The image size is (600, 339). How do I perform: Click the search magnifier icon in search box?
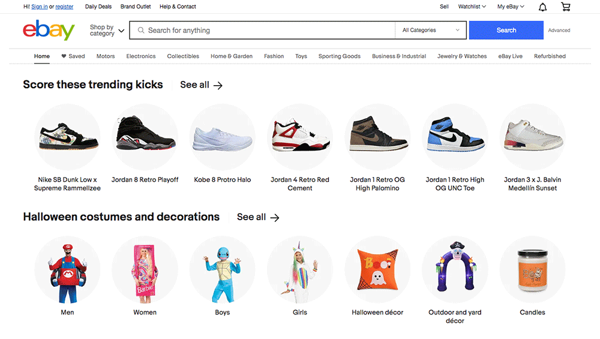[x=140, y=30]
